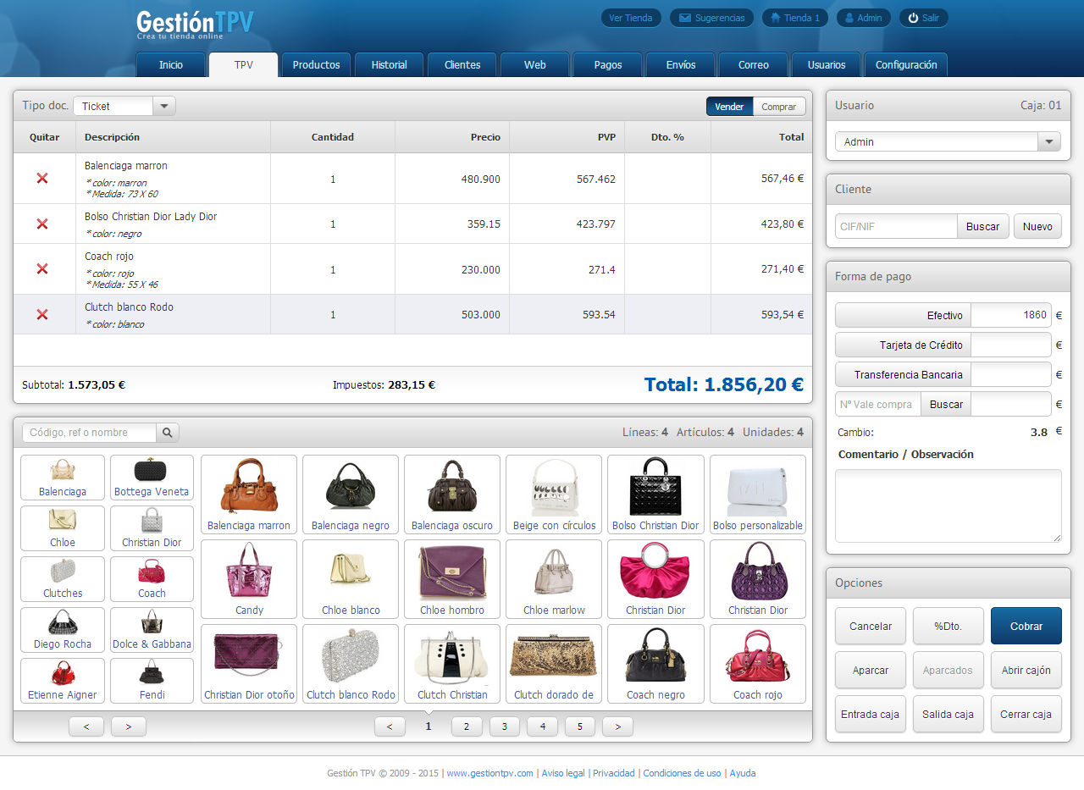Expand the Usuario Admin dropdown

click(x=948, y=141)
